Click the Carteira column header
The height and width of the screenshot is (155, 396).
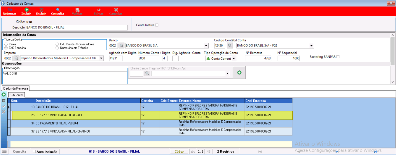[x=150, y=101]
